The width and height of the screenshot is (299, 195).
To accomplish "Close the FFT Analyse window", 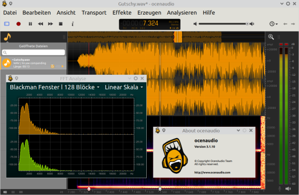I will [x=142, y=79].
